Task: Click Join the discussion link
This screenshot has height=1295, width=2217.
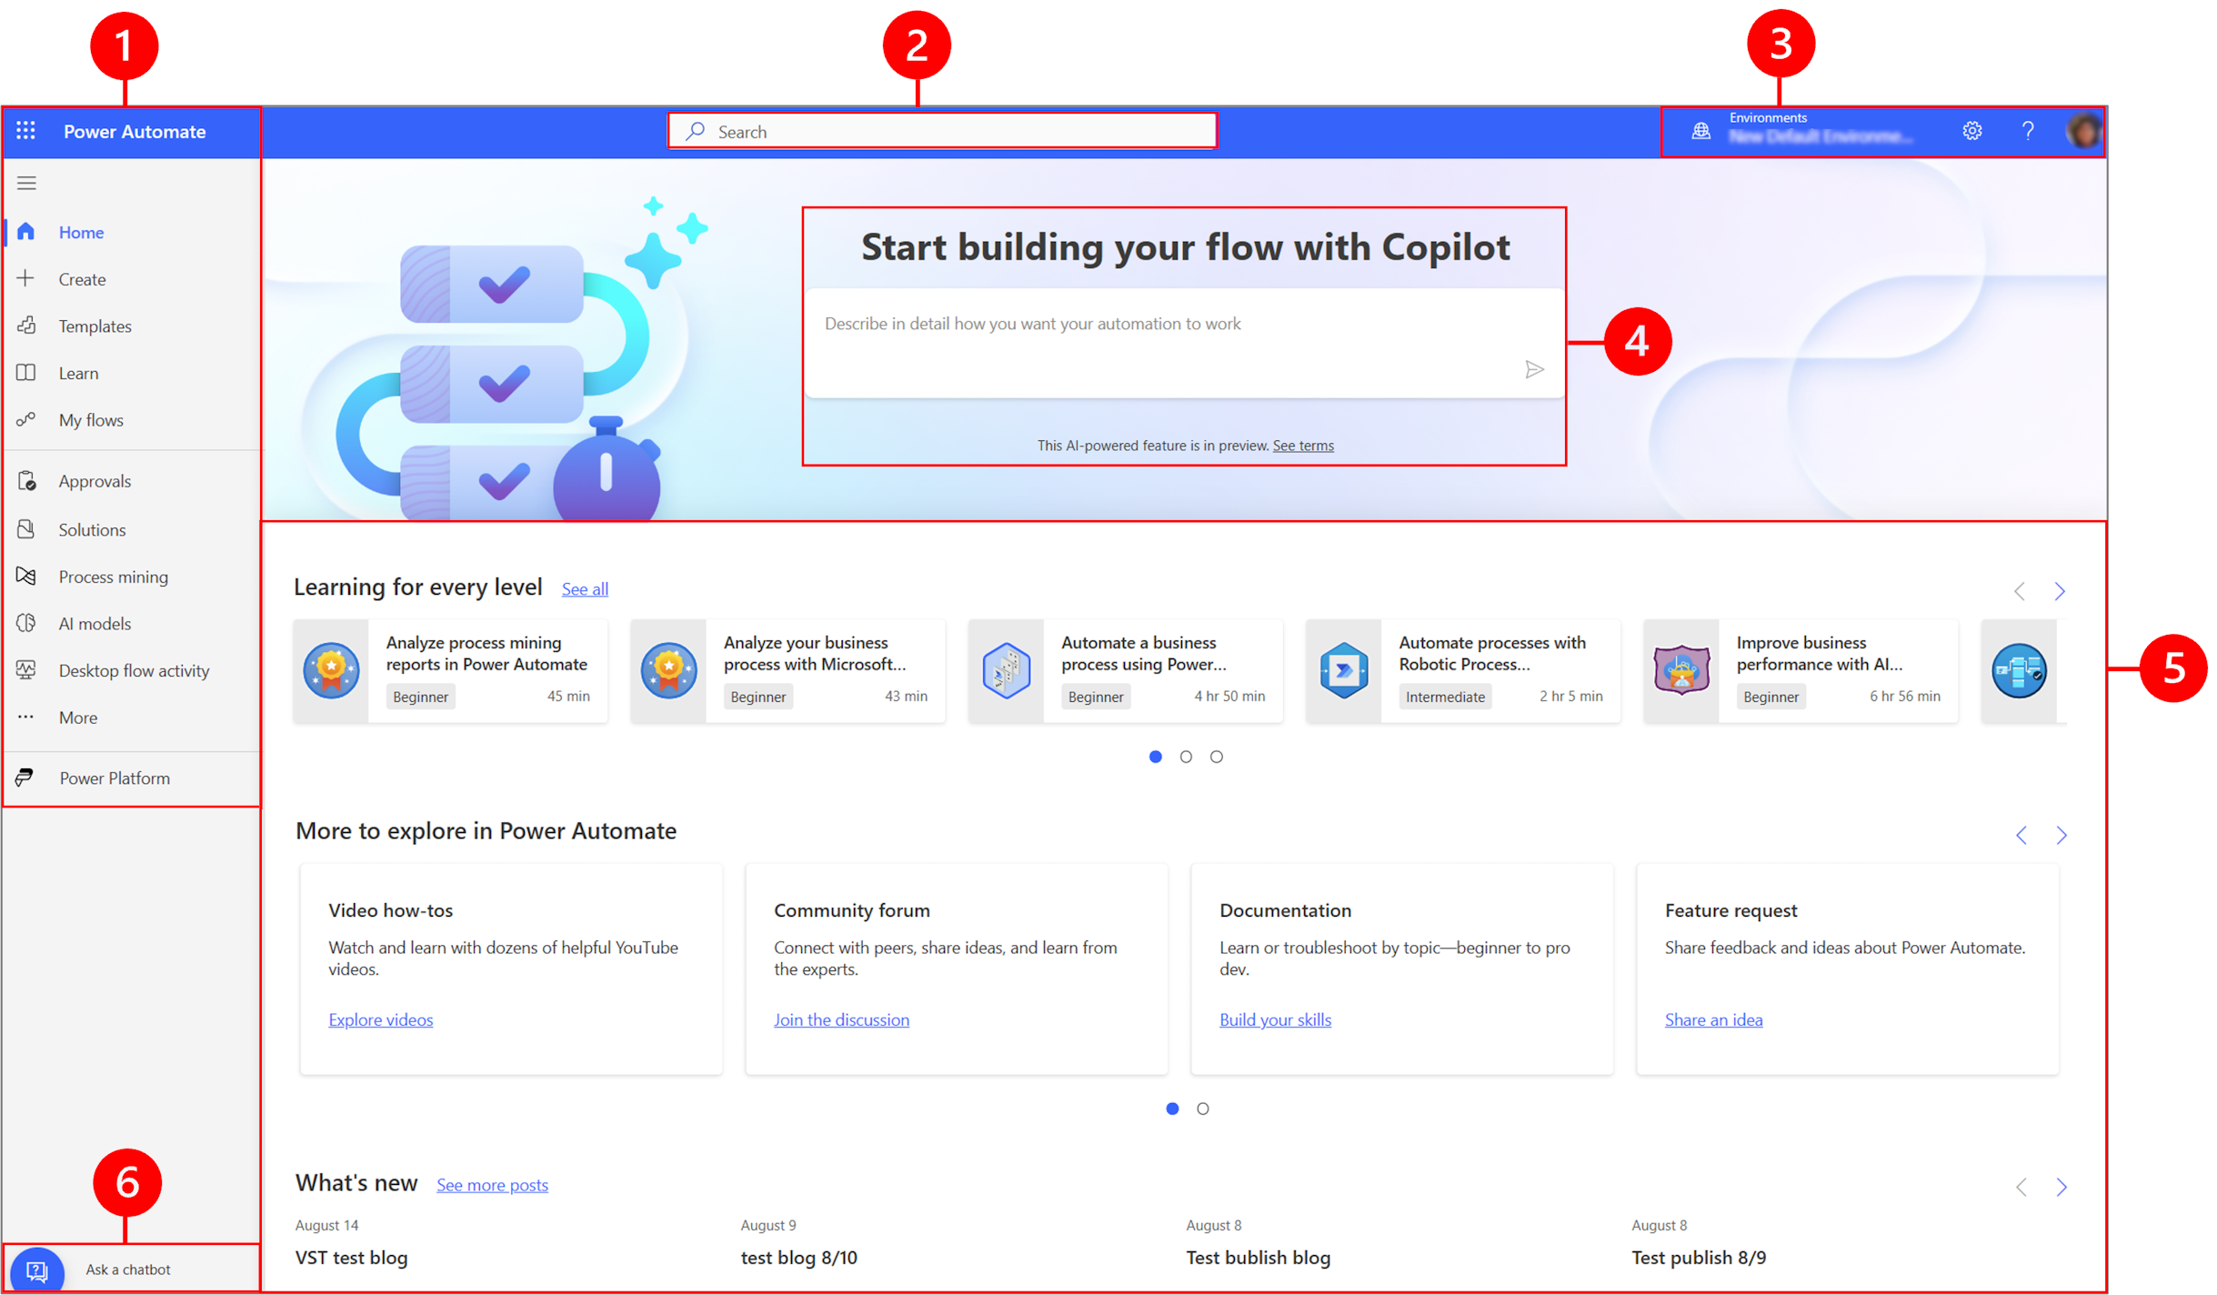Action: pyautogui.click(x=841, y=1019)
